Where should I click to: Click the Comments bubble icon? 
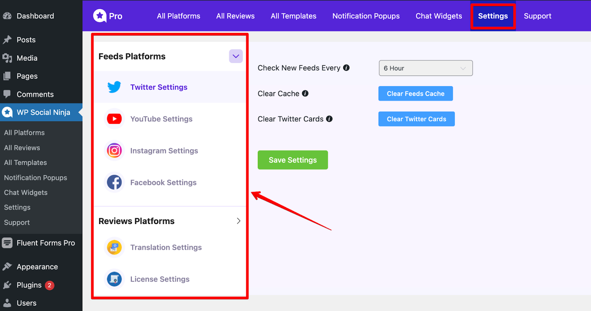click(x=7, y=94)
